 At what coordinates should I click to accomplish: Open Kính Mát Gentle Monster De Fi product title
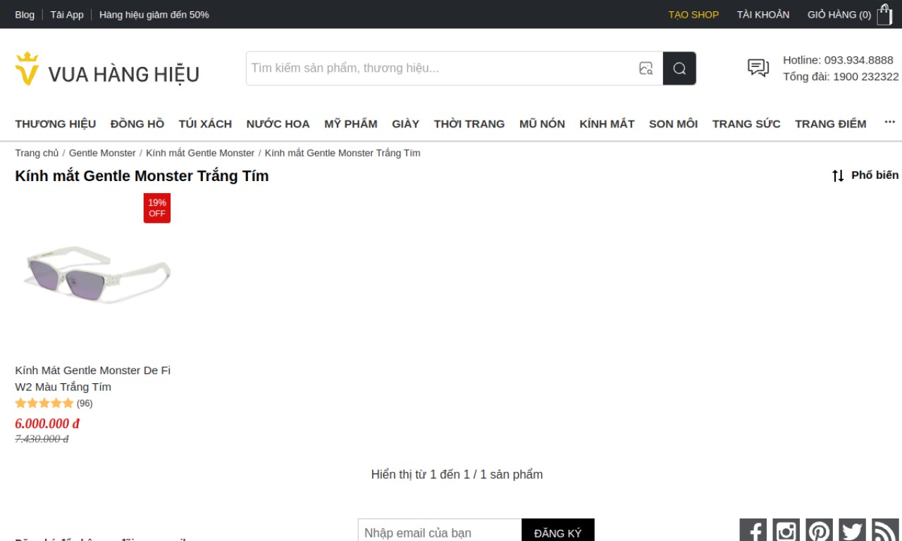click(92, 378)
